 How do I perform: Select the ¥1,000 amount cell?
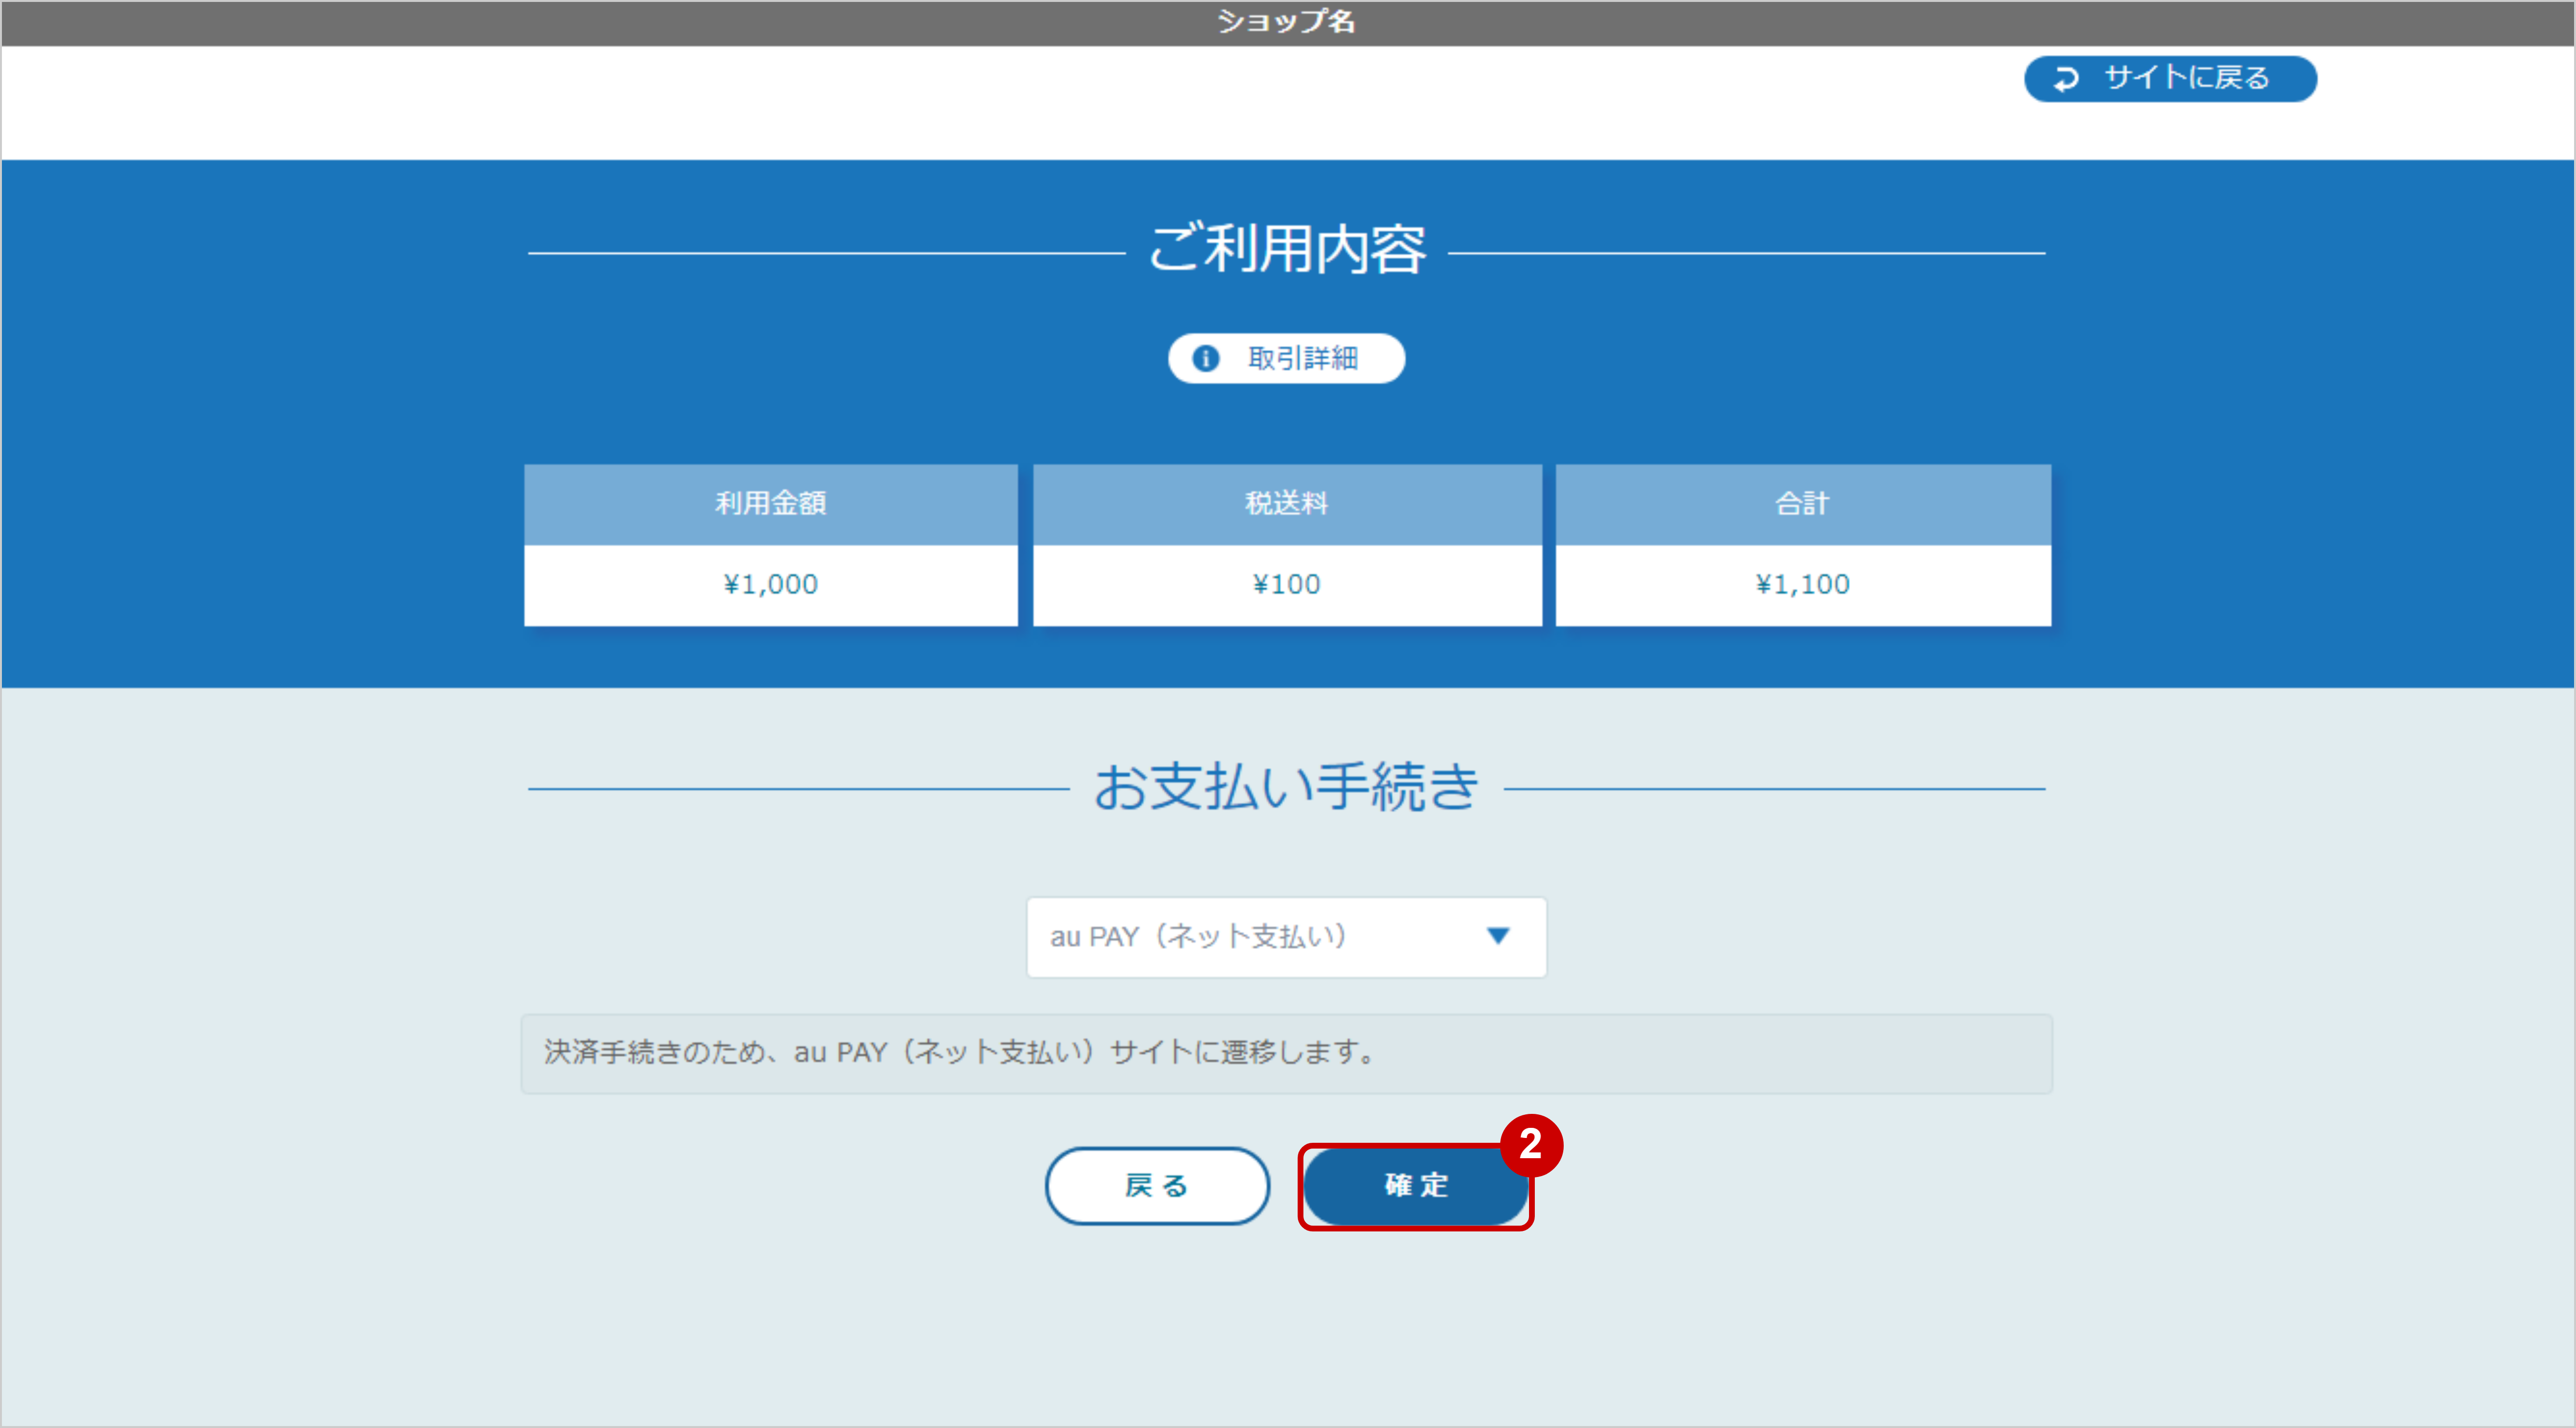(771, 584)
